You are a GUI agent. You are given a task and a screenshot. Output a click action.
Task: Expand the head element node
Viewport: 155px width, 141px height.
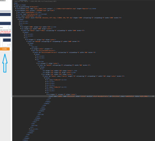point(15,5)
